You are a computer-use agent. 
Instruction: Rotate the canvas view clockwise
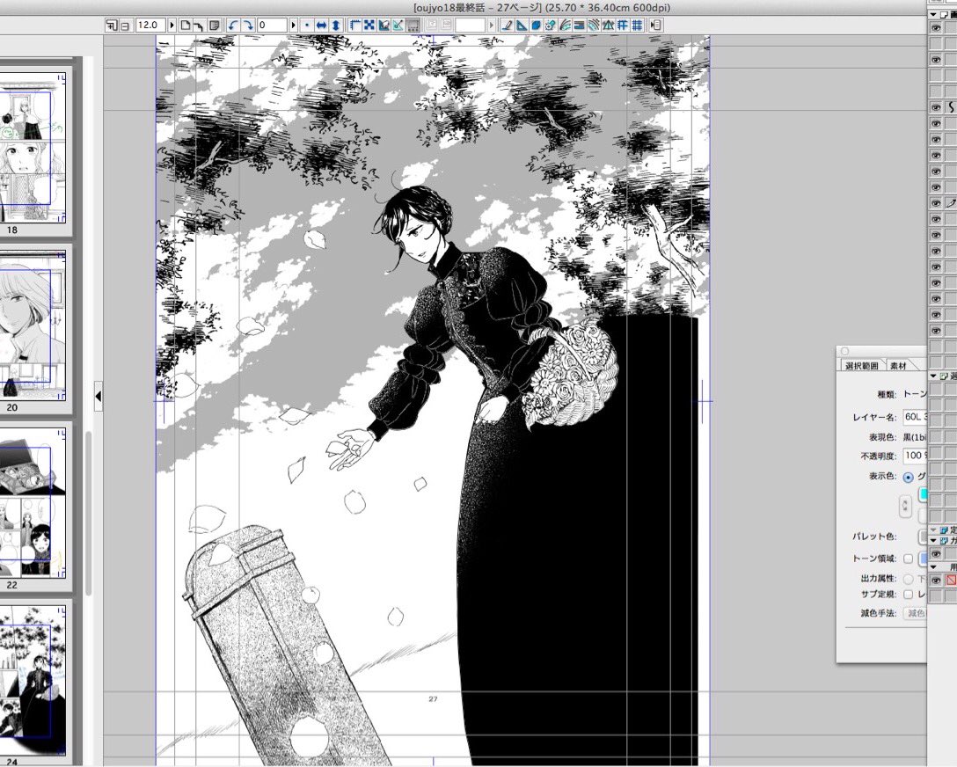click(x=248, y=25)
